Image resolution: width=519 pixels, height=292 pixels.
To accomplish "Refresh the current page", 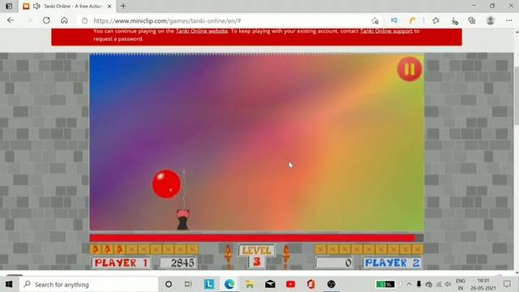I will 46,20.
